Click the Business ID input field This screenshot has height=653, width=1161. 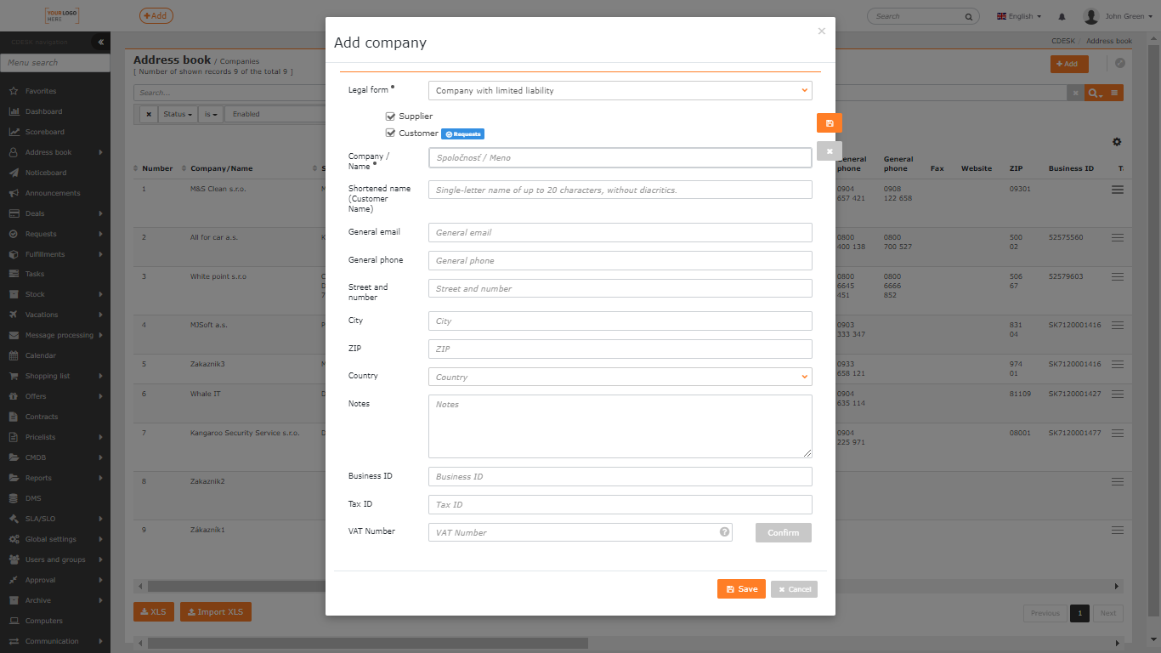620,476
